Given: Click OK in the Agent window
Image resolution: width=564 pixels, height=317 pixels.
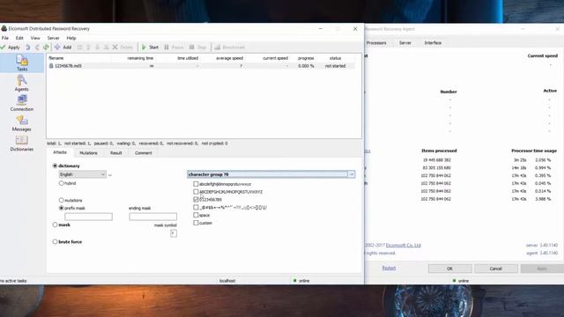Looking at the screenshot, I should pyautogui.click(x=450, y=269).
